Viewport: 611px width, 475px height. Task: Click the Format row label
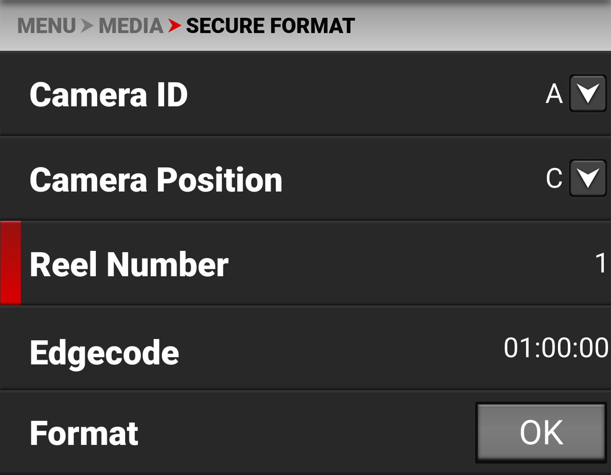pyautogui.click(x=84, y=434)
